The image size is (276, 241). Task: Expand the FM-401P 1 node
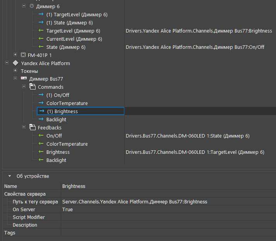(x=15, y=55)
